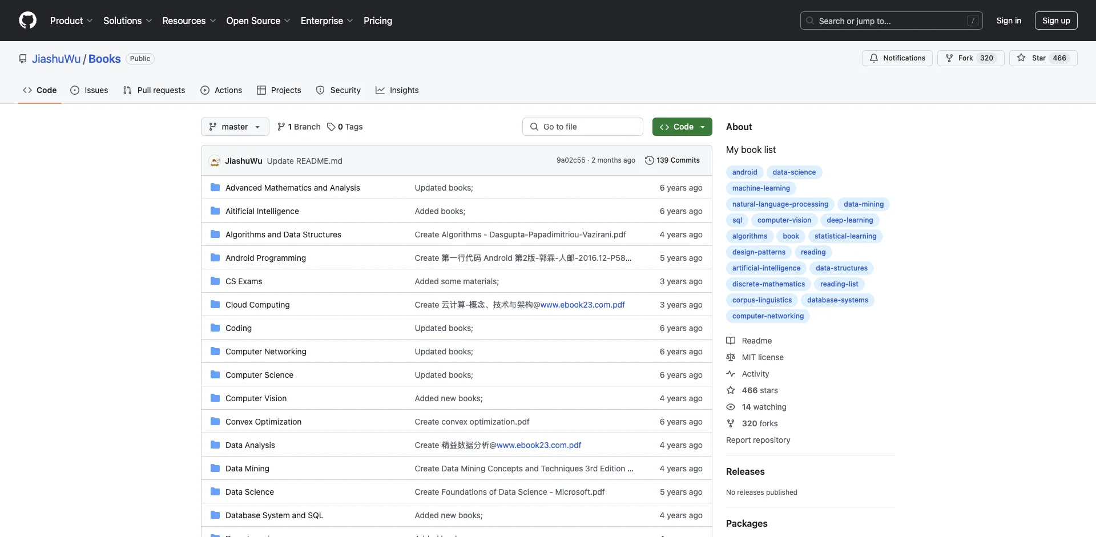Open the Computer Networking folder
Screen dimensions: 1096x537
(265, 352)
